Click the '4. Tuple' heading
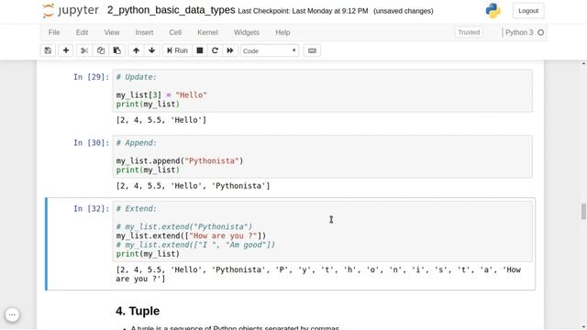The height and width of the screenshot is (330, 587). point(138,311)
